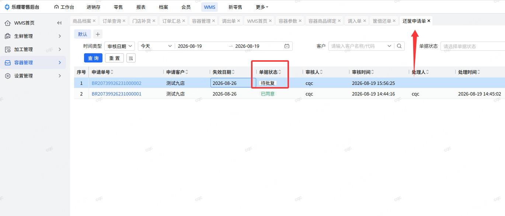Open the 更多 top menu dropdown
The image size is (505, 216).
pos(262,7)
